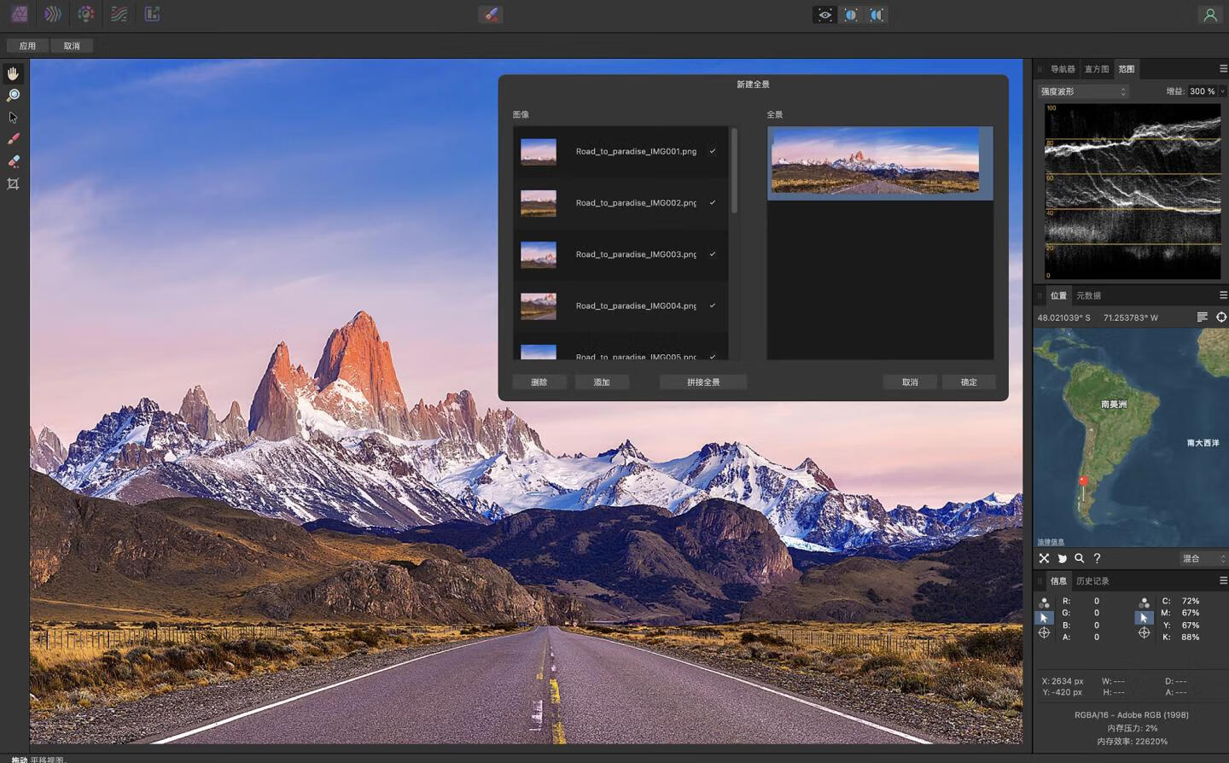Switch to the 元数据 tab

click(x=1088, y=295)
